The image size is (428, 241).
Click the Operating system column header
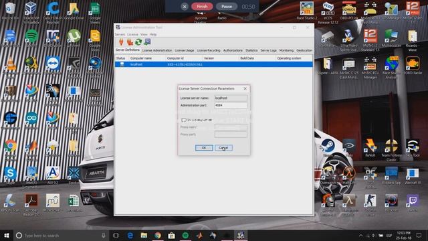coord(294,58)
